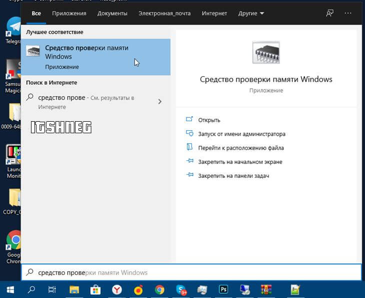365x298 pixels.
Task: Click "Открыть" action in preview pane
Action: [x=209, y=120]
